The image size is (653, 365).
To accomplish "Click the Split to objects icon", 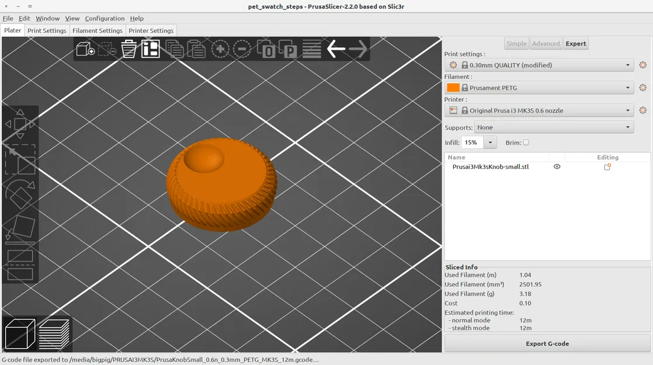I will click(x=266, y=49).
